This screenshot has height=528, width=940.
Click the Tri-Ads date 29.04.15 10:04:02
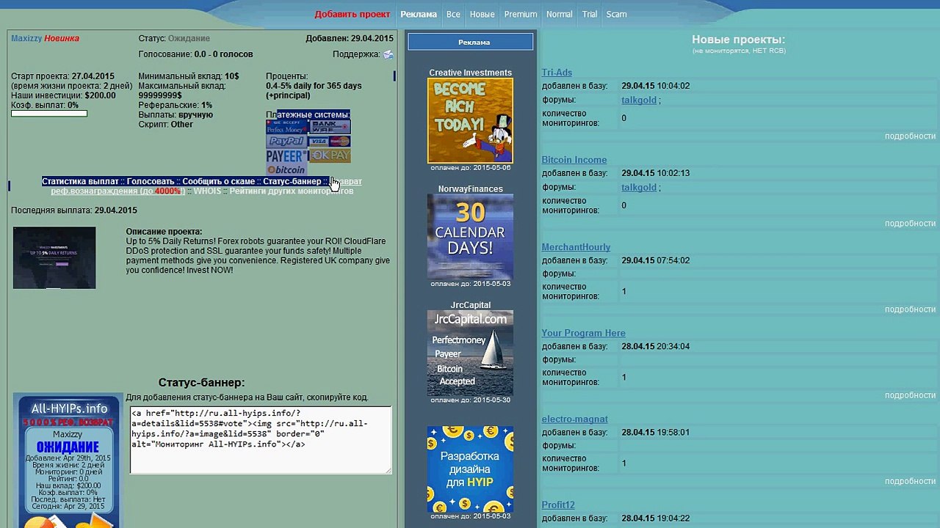[x=656, y=86]
